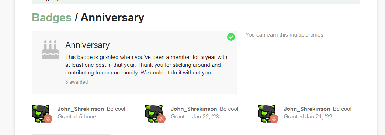Screen dimensions: 385x135
Task: Click the You can earn this multiple times note
Action: (x=284, y=35)
